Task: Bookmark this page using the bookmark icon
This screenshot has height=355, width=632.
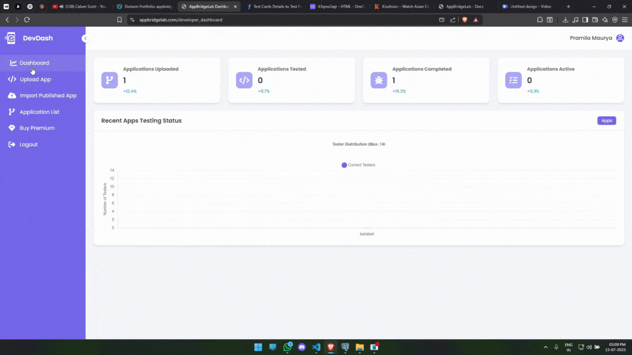Action: [x=119, y=20]
